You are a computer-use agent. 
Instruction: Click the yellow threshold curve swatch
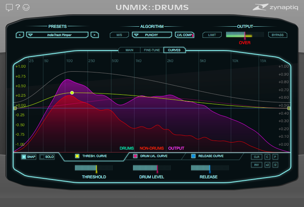pos(77,156)
